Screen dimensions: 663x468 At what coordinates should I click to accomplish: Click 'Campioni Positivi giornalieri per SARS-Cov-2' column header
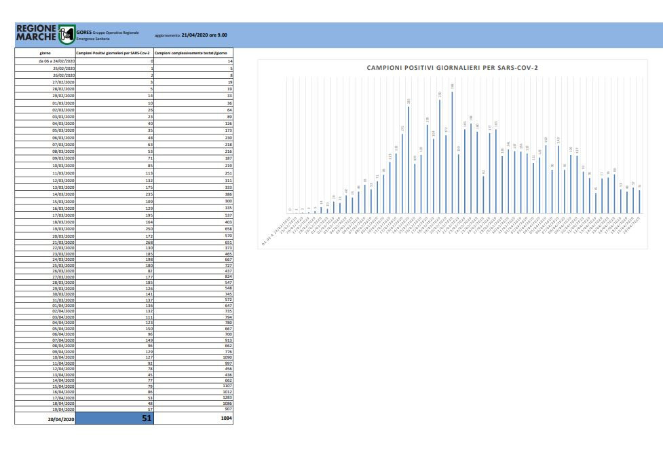click(x=115, y=53)
